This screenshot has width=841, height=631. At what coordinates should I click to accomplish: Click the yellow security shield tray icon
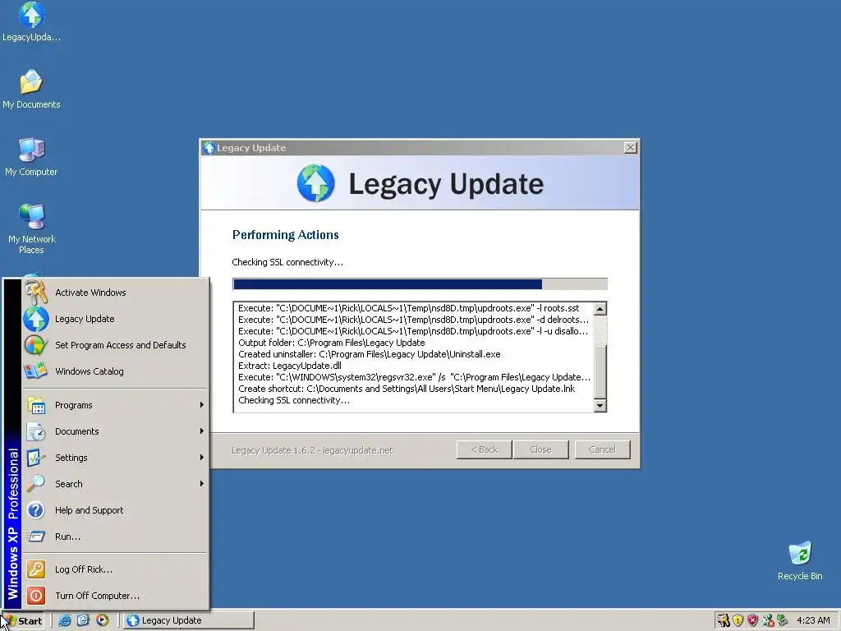pos(738,620)
